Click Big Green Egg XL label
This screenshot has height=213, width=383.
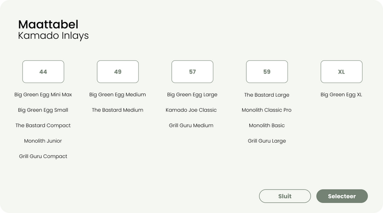[x=341, y=95]
